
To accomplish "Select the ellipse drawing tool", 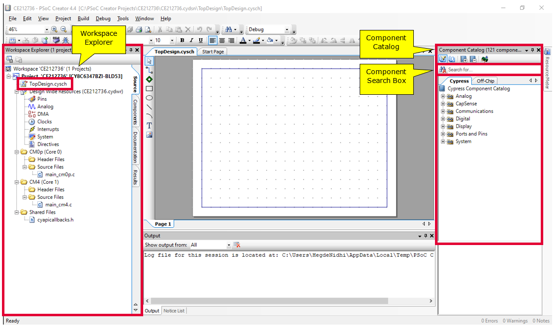I will [149, 98].
